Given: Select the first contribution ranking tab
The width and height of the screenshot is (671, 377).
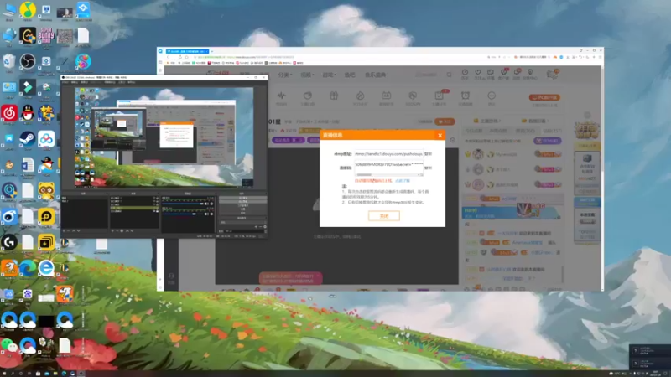Looking at the screenshot, I should tap(474, 131).
